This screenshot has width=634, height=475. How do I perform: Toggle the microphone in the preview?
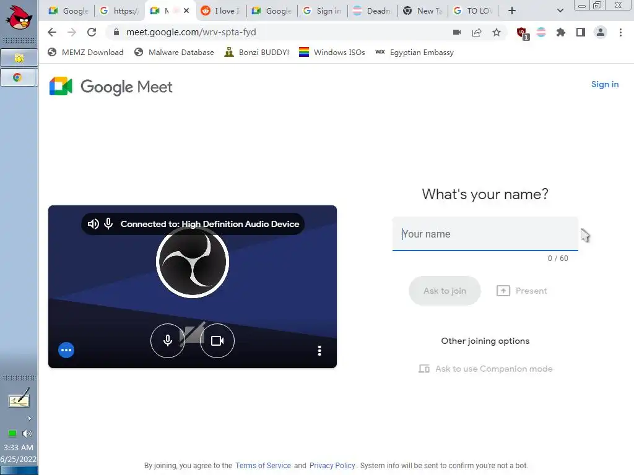click(x=167, y=341)
